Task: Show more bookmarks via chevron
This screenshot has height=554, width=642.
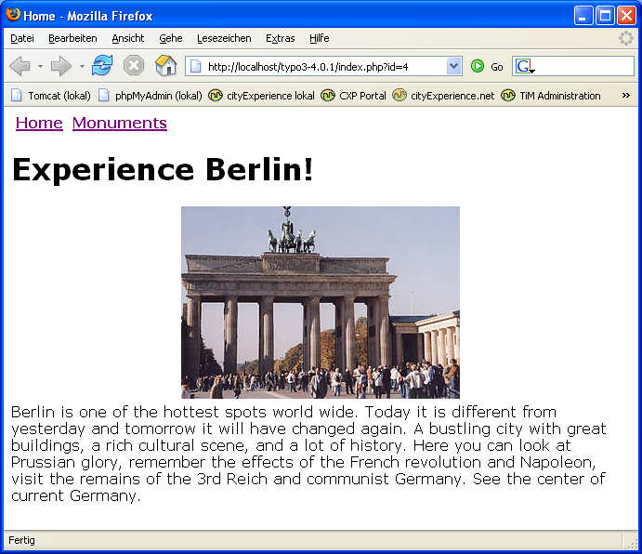Action: 625,96
